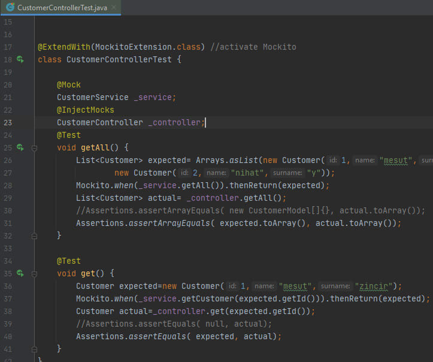This screenshot has width=433, height=362.
Task: Click the Java class icon on the tab
Action: tap(10, 7)
